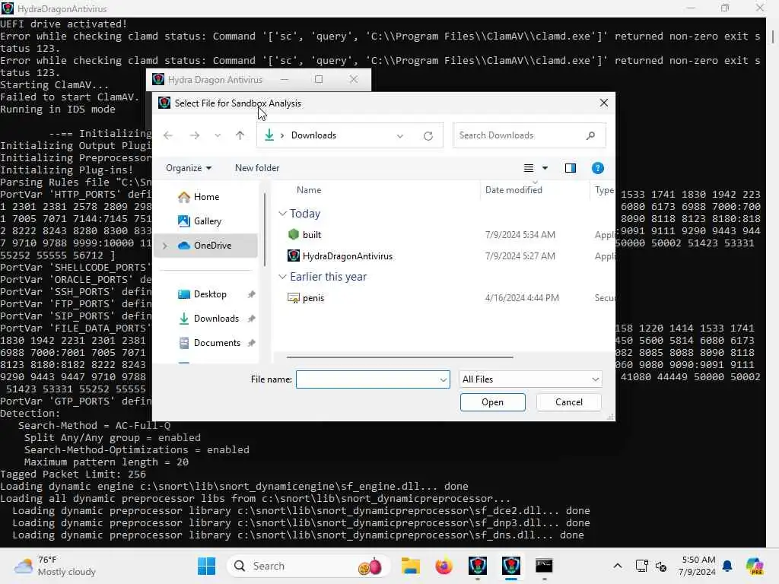
Task: Click the taskbar Search box
Action: point(308,566)
